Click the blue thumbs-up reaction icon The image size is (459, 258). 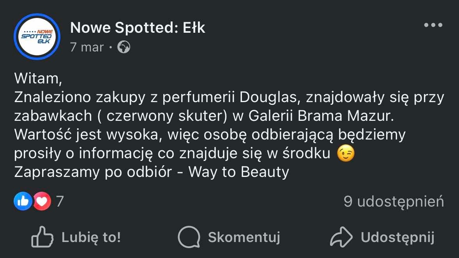[23, 201]
